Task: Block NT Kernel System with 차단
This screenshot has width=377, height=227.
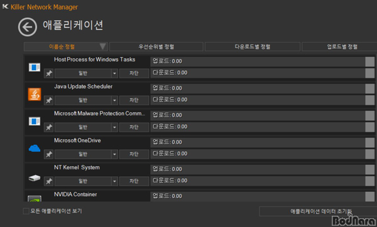Action: tap(134, 181)
